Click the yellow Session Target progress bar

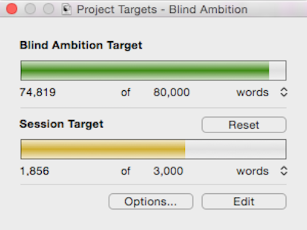click(153, 149)
